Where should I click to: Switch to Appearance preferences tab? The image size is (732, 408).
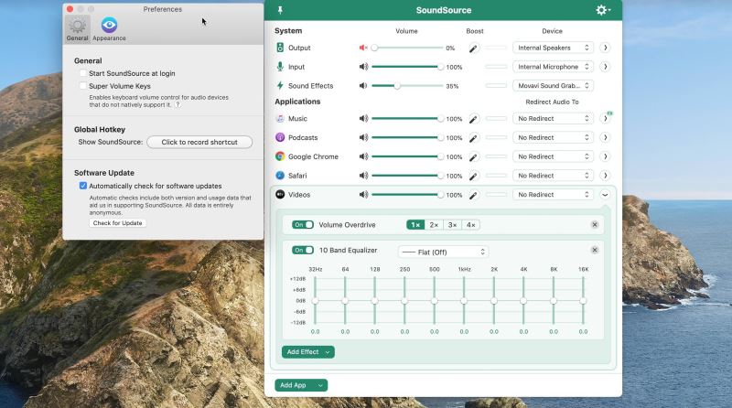pos(109,29)
